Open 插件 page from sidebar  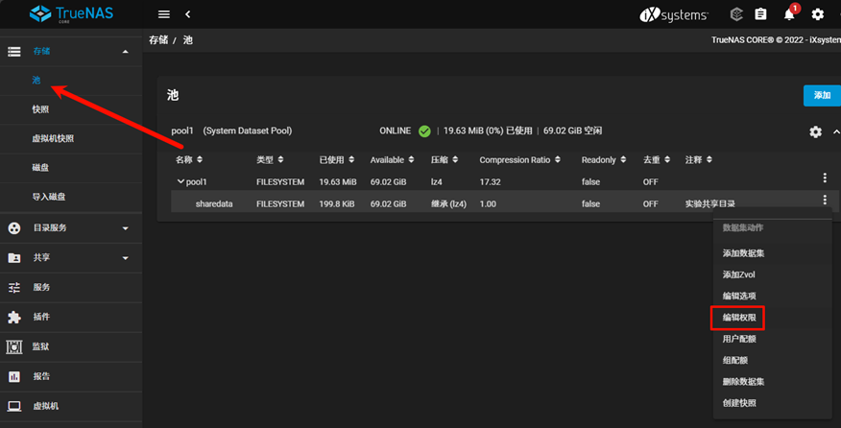[41, 317]
